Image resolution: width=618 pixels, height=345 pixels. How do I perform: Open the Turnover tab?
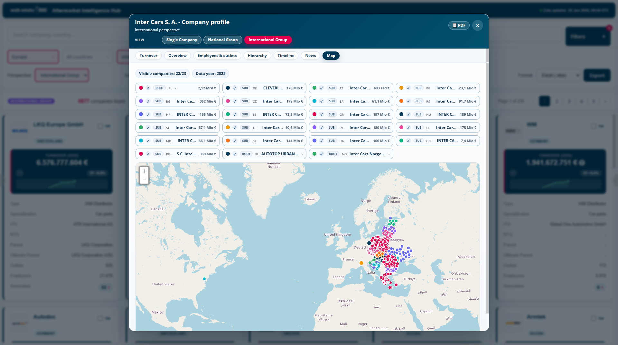coord(148,56)
